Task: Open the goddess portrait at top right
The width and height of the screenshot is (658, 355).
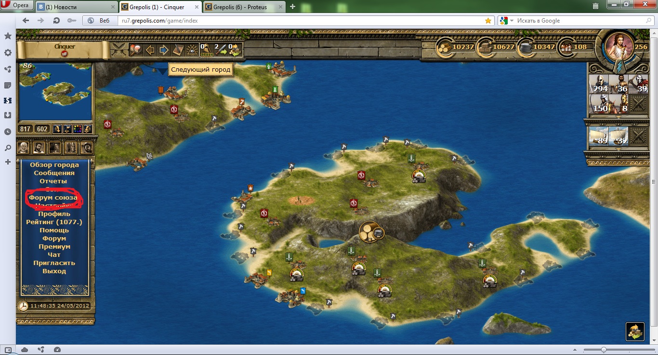Action: coord(618,46)
